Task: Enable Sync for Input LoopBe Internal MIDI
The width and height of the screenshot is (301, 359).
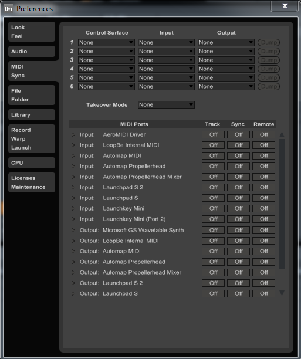Action: point(238,145)
